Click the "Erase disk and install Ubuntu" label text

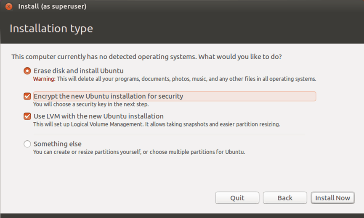point(78,71)
